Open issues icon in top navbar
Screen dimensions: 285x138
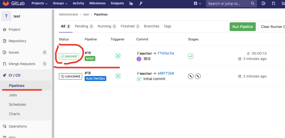click(264, 4)
